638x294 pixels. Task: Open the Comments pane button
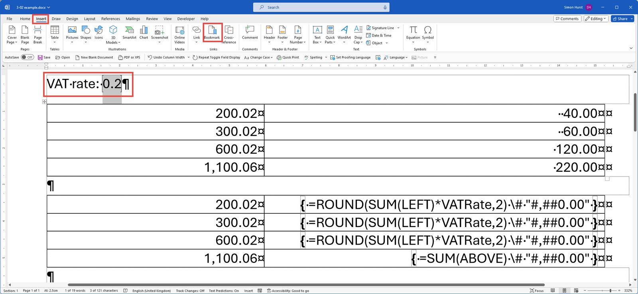567,19
